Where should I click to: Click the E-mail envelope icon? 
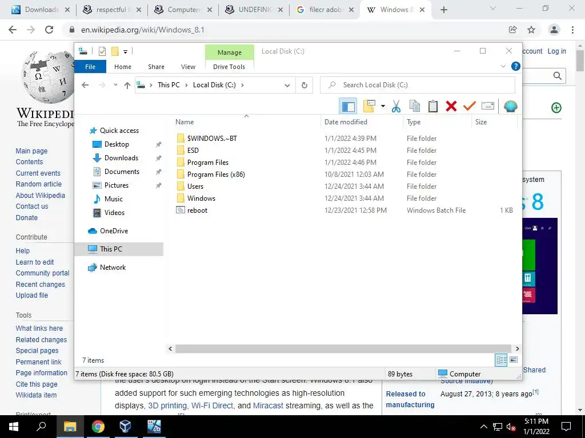(x=488, y=107)
